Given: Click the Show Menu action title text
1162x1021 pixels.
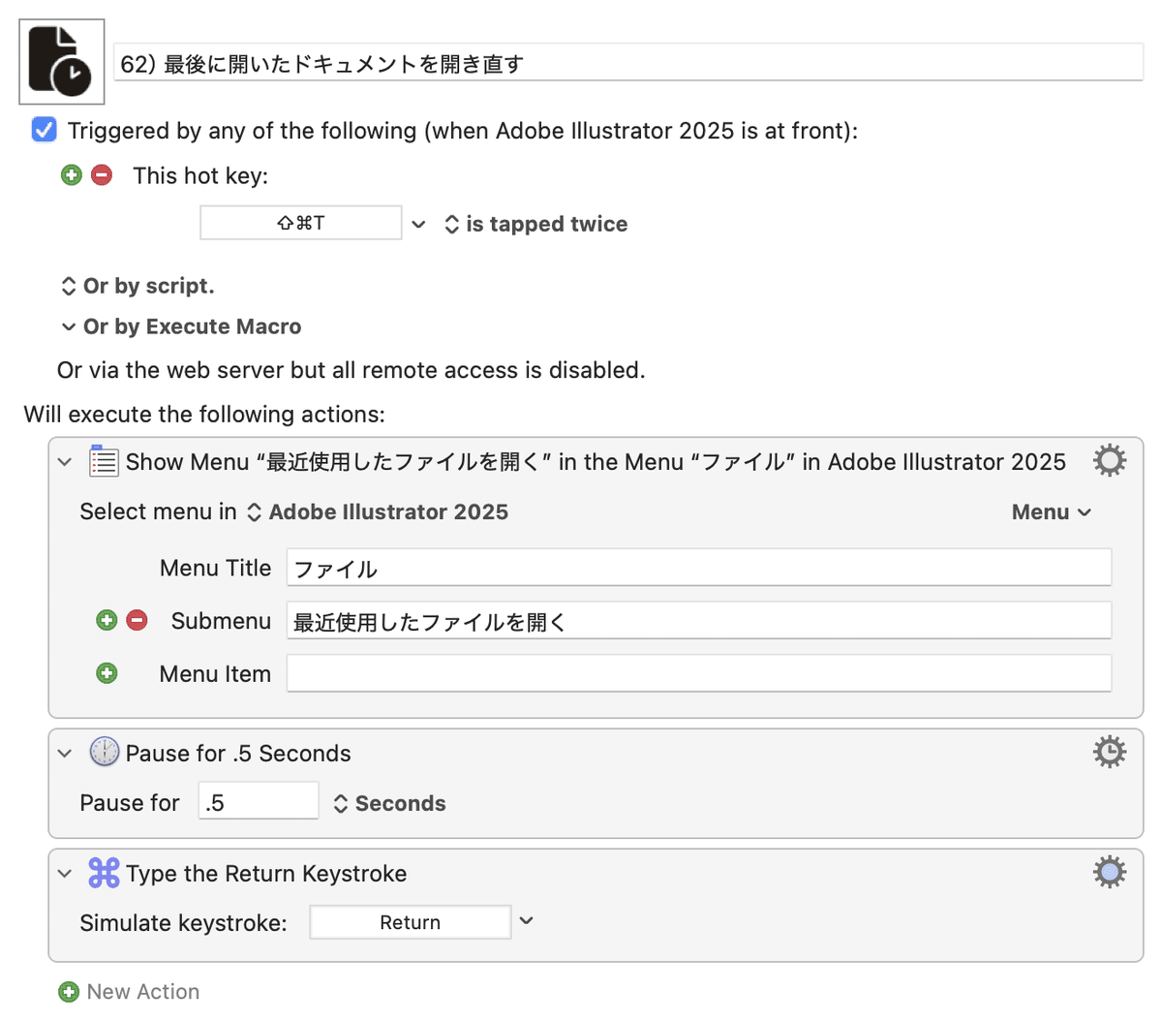Looking at the screenshot, I should click(596, 462).
